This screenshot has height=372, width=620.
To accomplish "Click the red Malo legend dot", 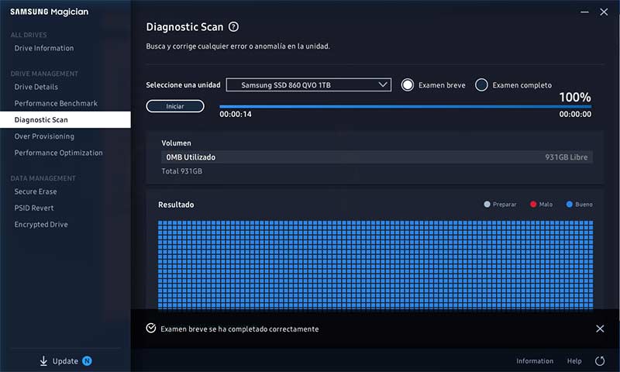I will pyautogui.click(x=533, y=205).
